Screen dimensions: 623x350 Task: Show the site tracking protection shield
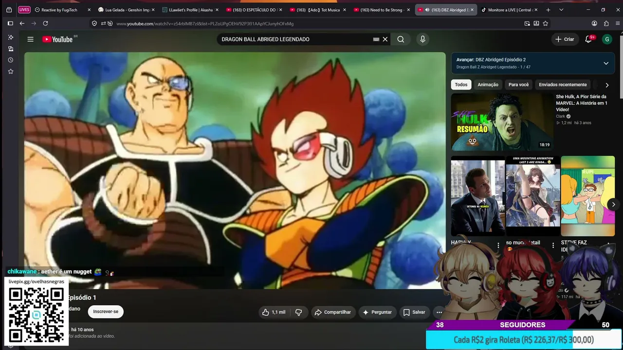(94, 23)
